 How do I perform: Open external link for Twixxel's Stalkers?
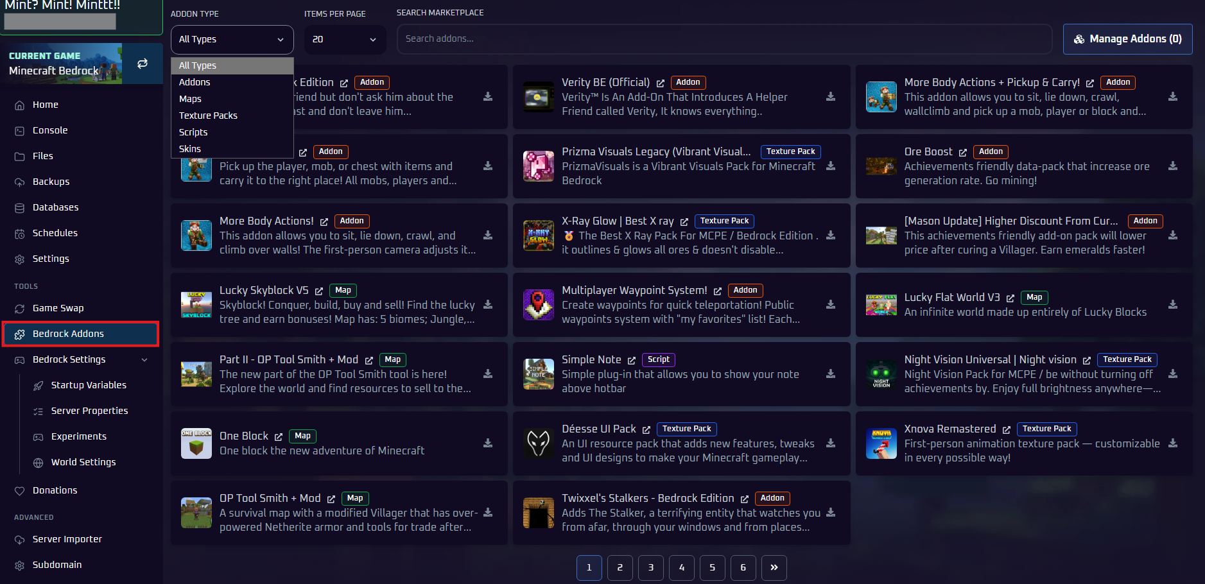pos(745,499)
